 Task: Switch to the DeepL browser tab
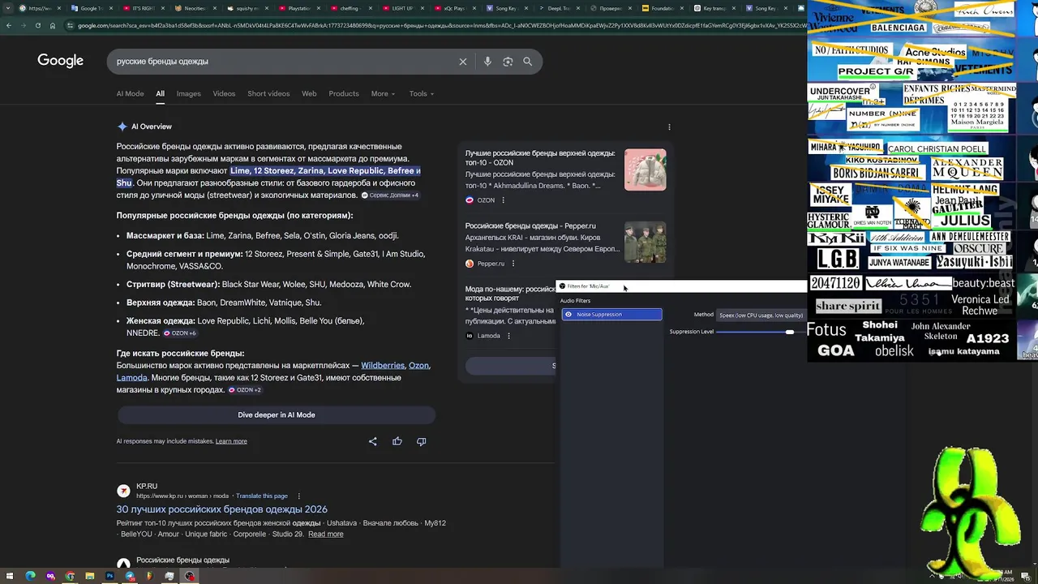tap(560, 8)
